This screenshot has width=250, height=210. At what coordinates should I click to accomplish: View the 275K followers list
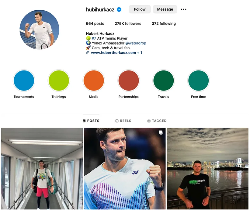tap(128, 24)
